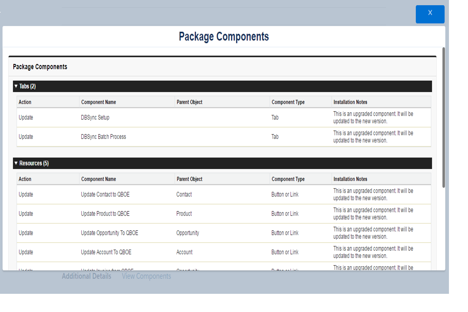Click Parent Object header in Resources table
The image size is (468, 312).
(189, 179)
